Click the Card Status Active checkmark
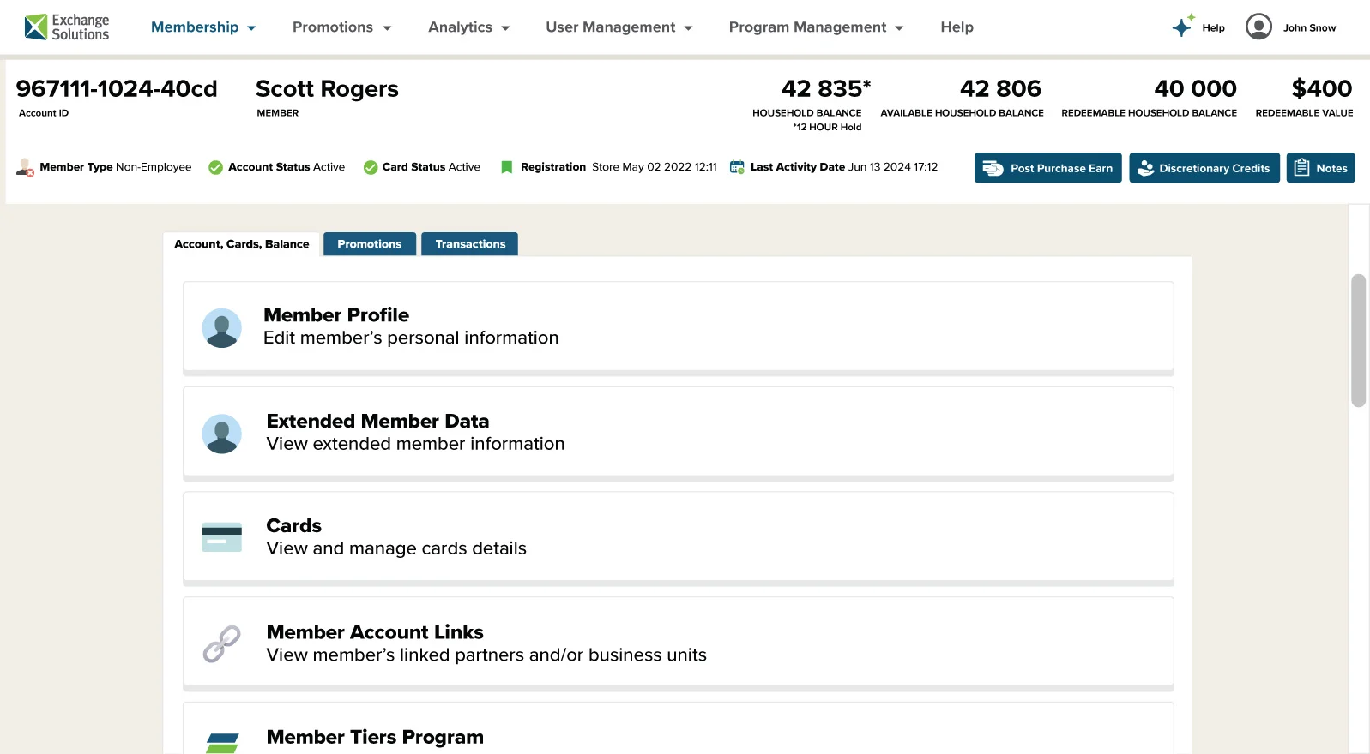1370x754 pixels. click(371, 167)
